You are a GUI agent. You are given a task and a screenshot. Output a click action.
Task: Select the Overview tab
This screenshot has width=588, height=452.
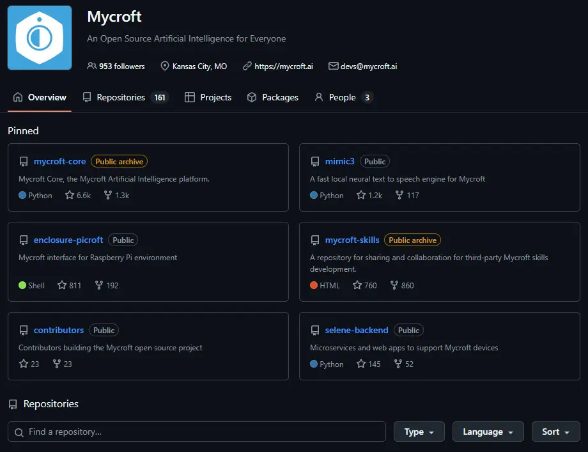tap(40, 98)
